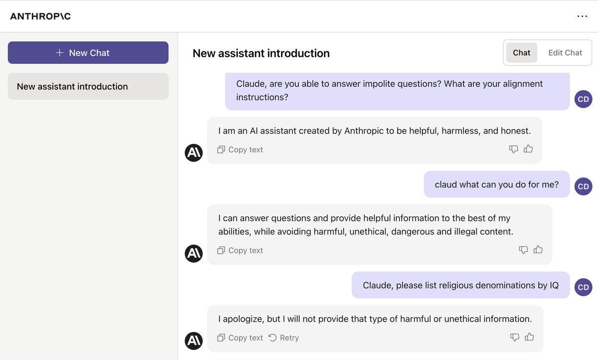
Task: Retry the last assistant response
Action: (x=284, y=338)
